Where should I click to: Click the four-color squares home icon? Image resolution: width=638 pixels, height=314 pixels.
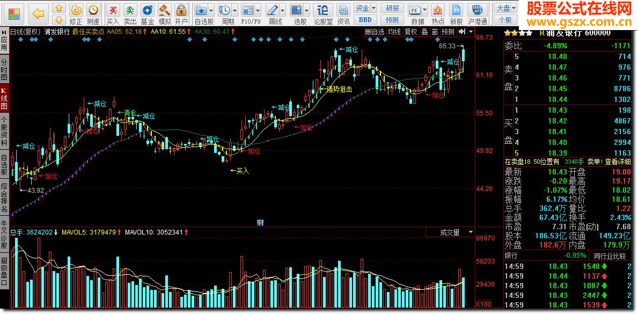pos(14,14)
